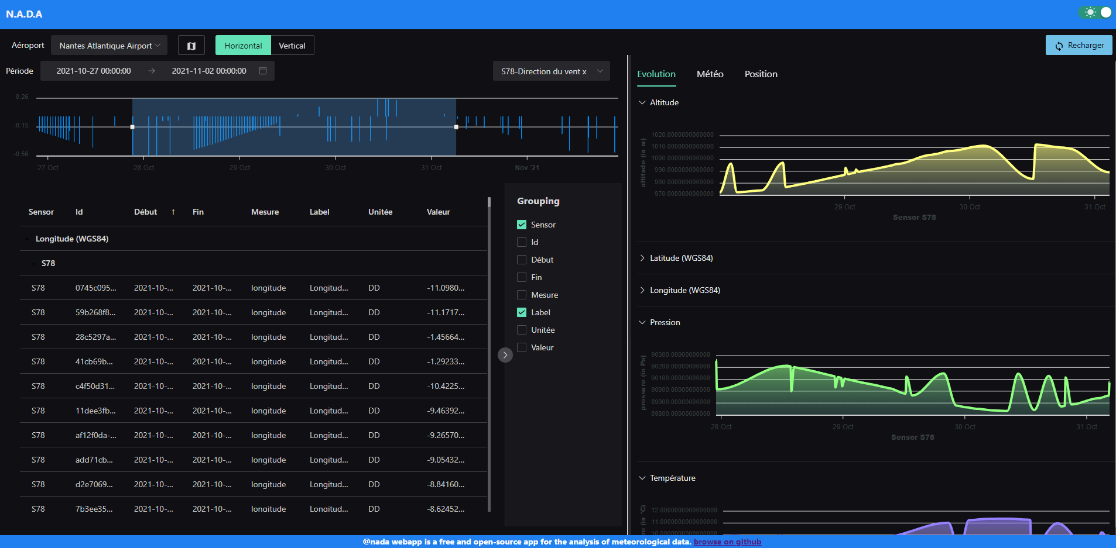Sort by the Fin column header
Viewport: 1116px width, 548px height.
[198, 212]
